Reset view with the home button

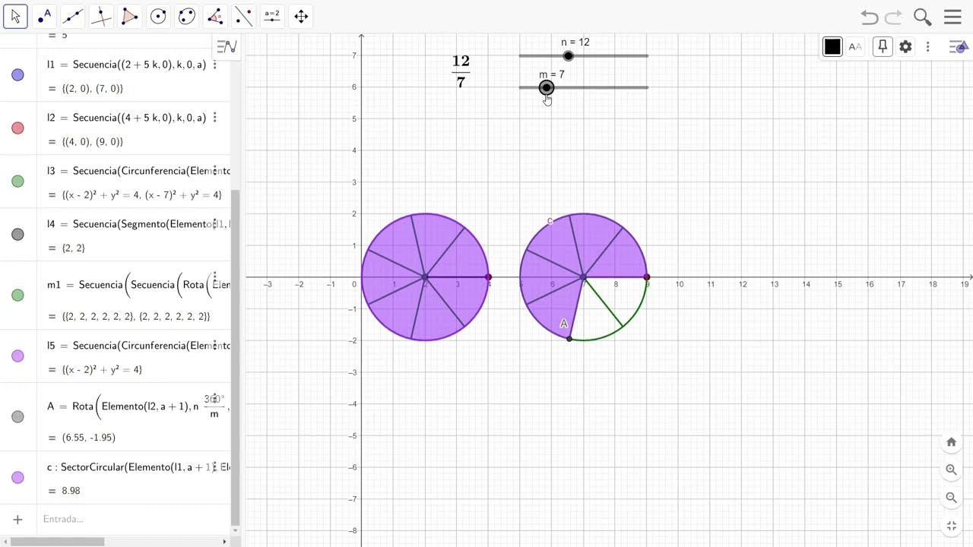click(951, 442)
